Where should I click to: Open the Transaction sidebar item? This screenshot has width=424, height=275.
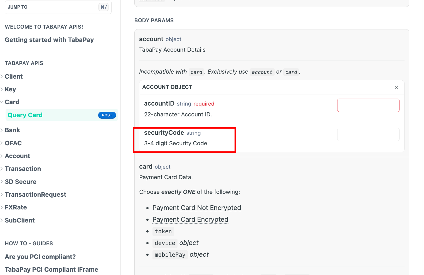23,169
